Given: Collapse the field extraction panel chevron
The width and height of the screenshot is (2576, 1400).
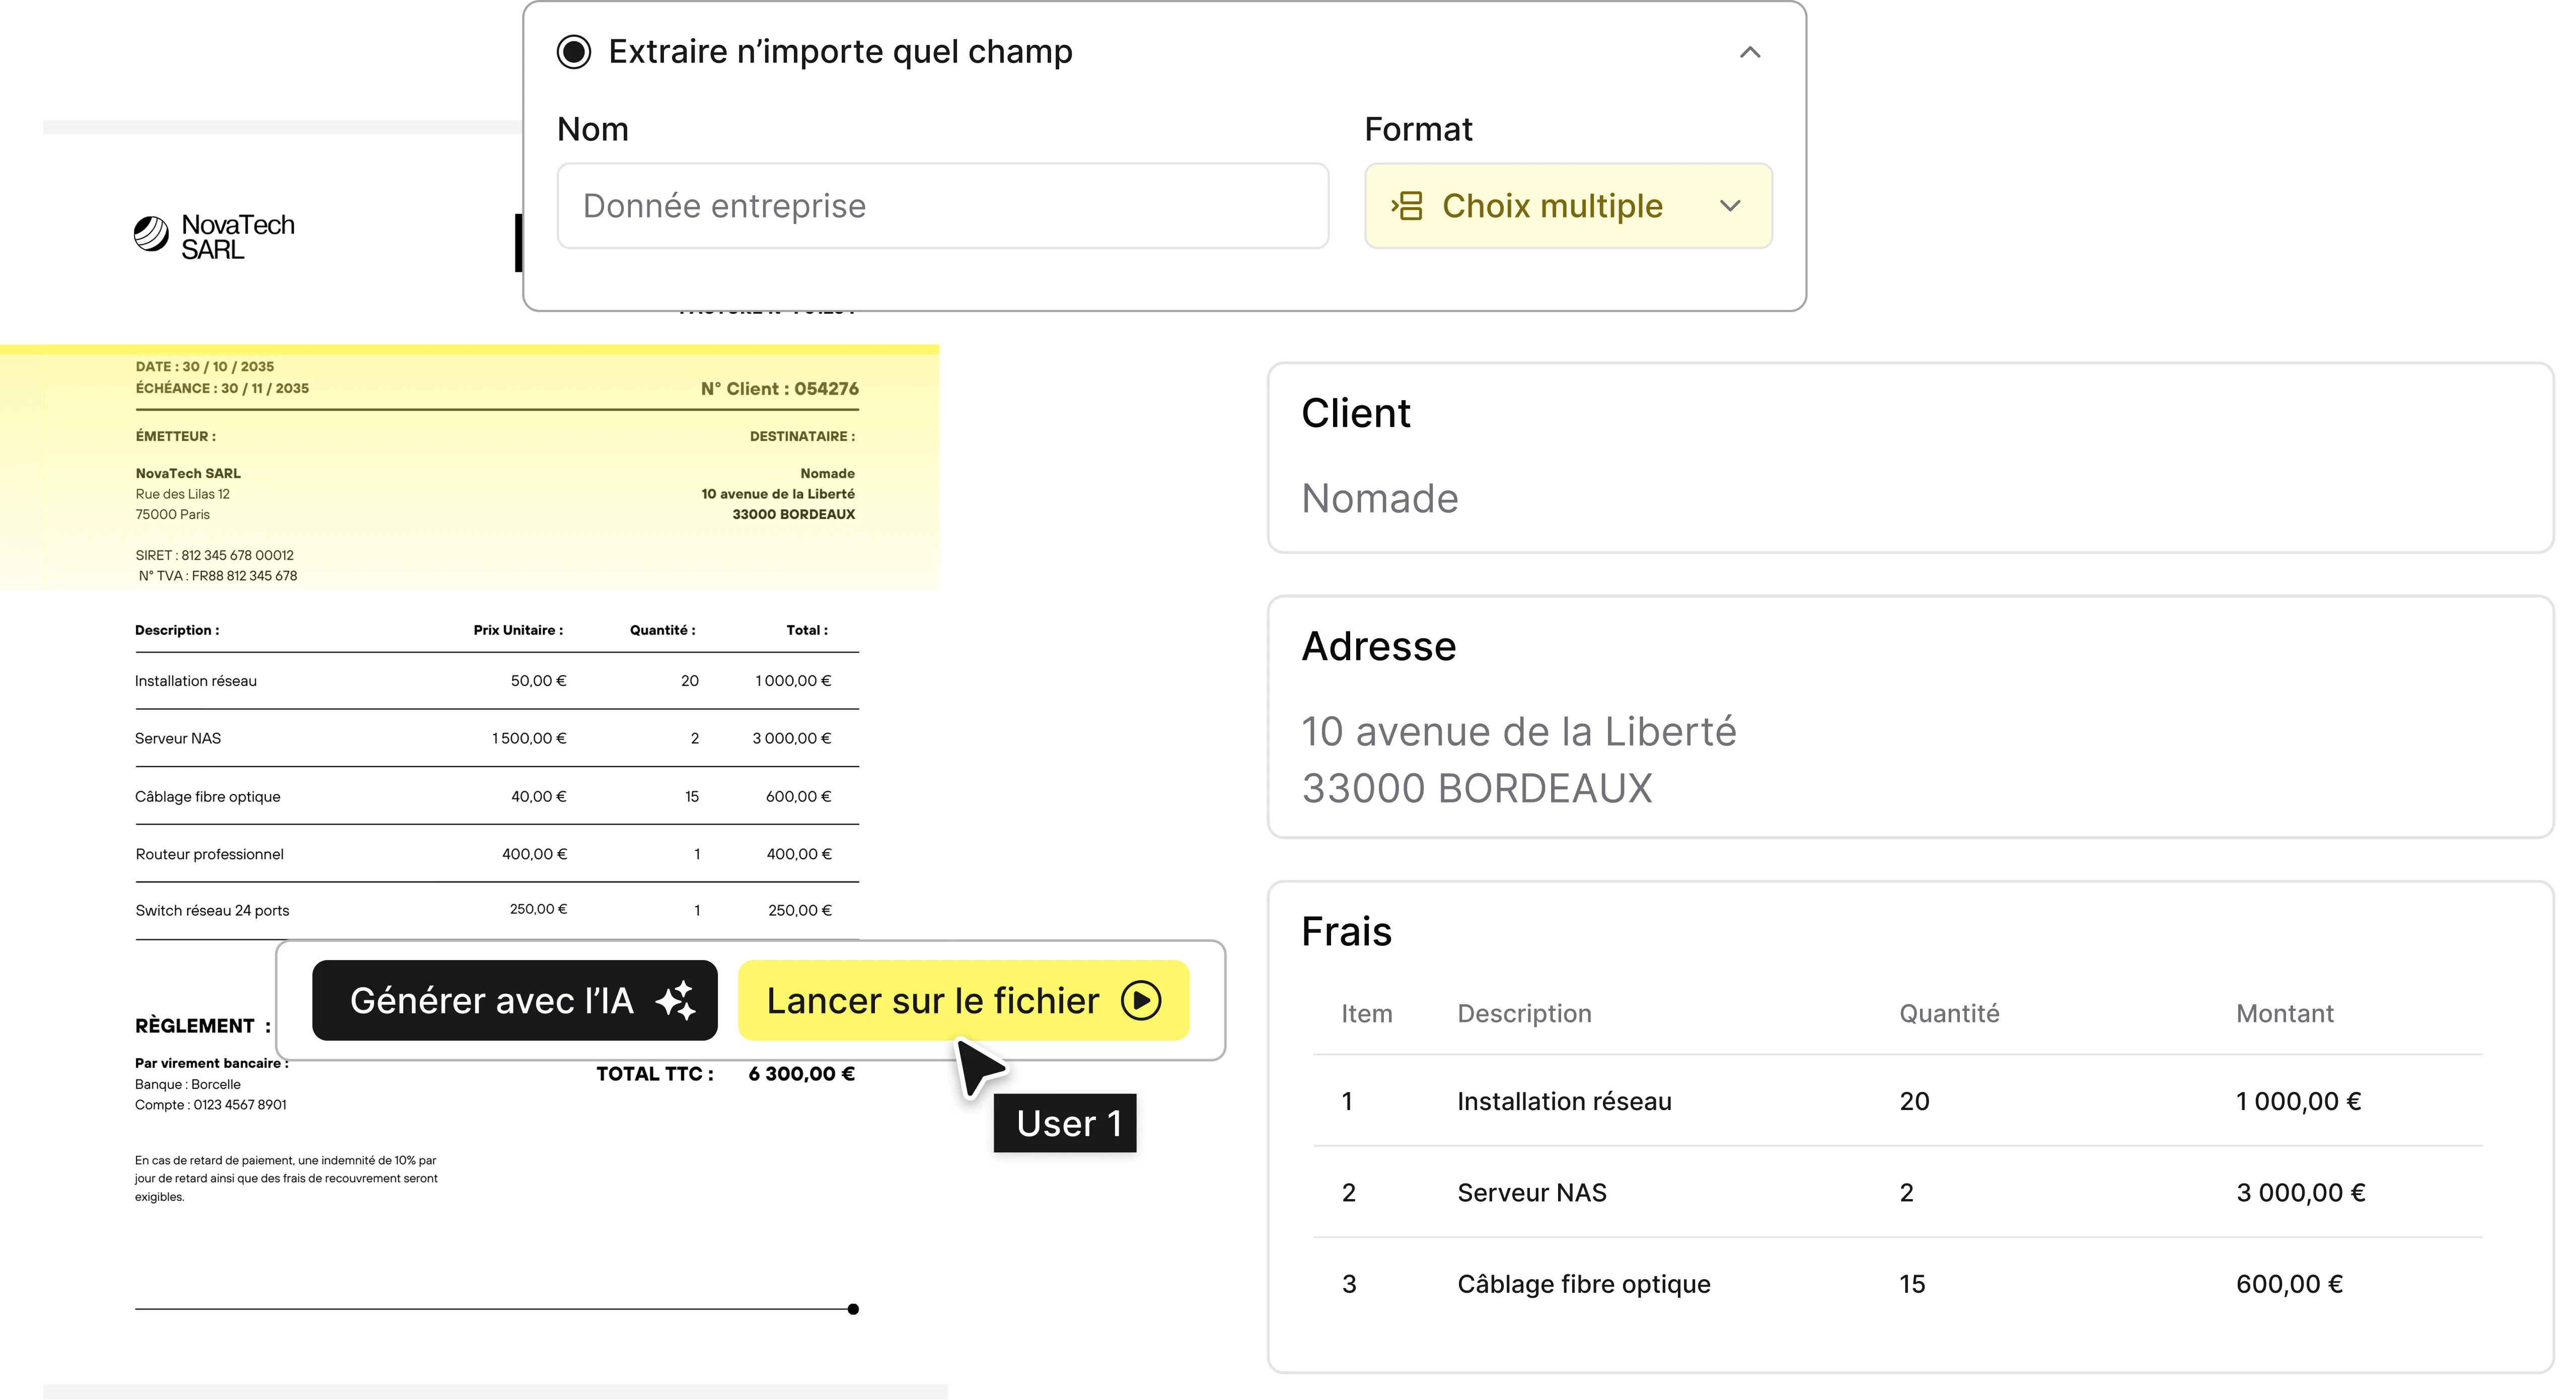Looking at the screenshot, I should point(1749,53).
